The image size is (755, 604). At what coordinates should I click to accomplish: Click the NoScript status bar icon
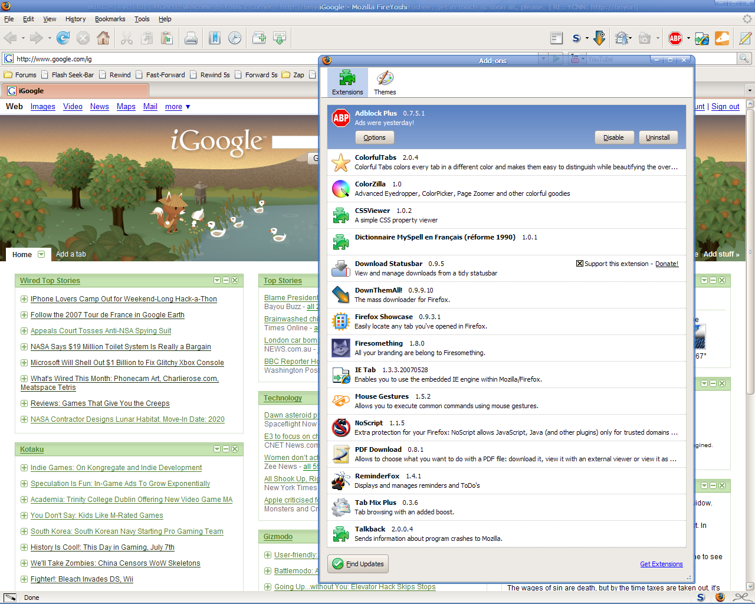click(701, 597)
